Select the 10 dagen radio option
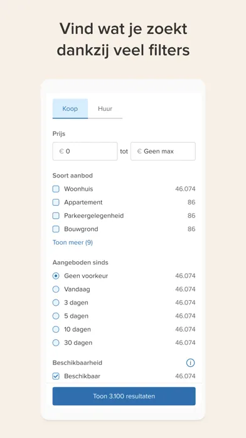Viewport: 246px width, 438px height. [56, 329]
